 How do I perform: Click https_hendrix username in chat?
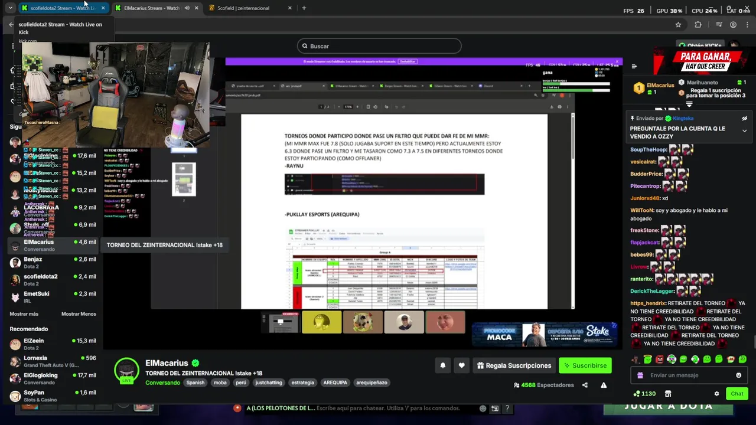648,303
